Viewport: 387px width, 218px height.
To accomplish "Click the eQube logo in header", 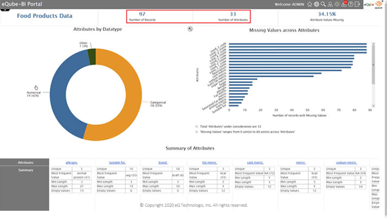I will (373, 4).
